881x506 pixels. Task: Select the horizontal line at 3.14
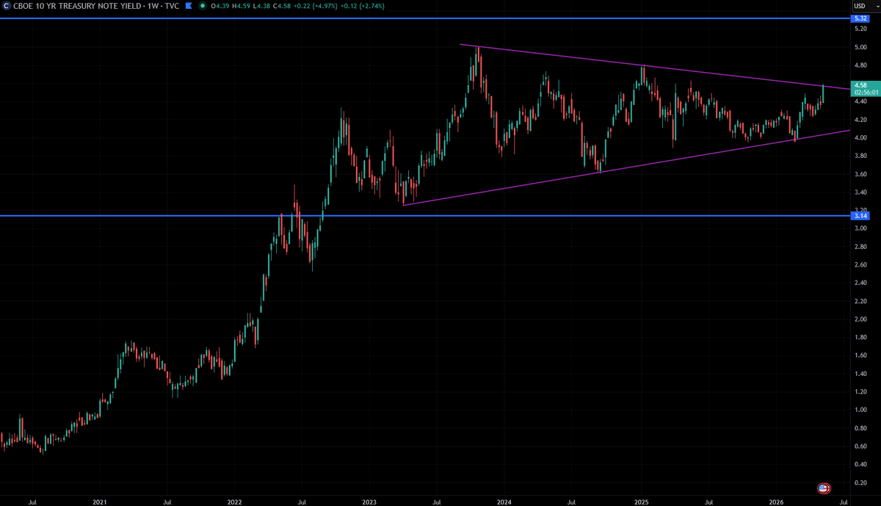click(424, 216)
